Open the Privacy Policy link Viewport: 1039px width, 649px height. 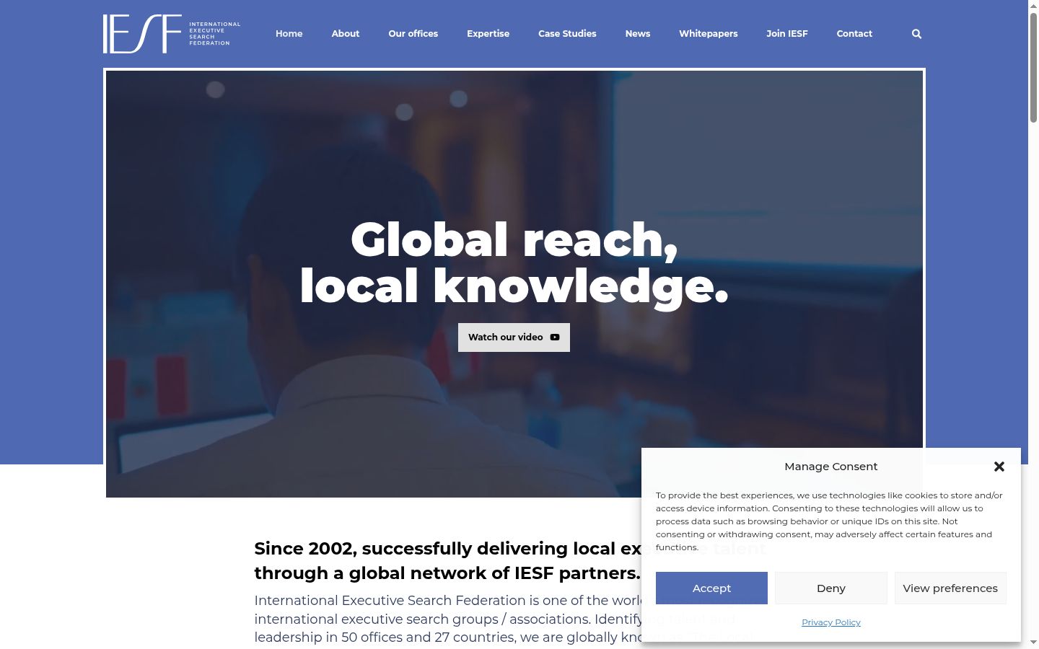[x=831, y=622]
